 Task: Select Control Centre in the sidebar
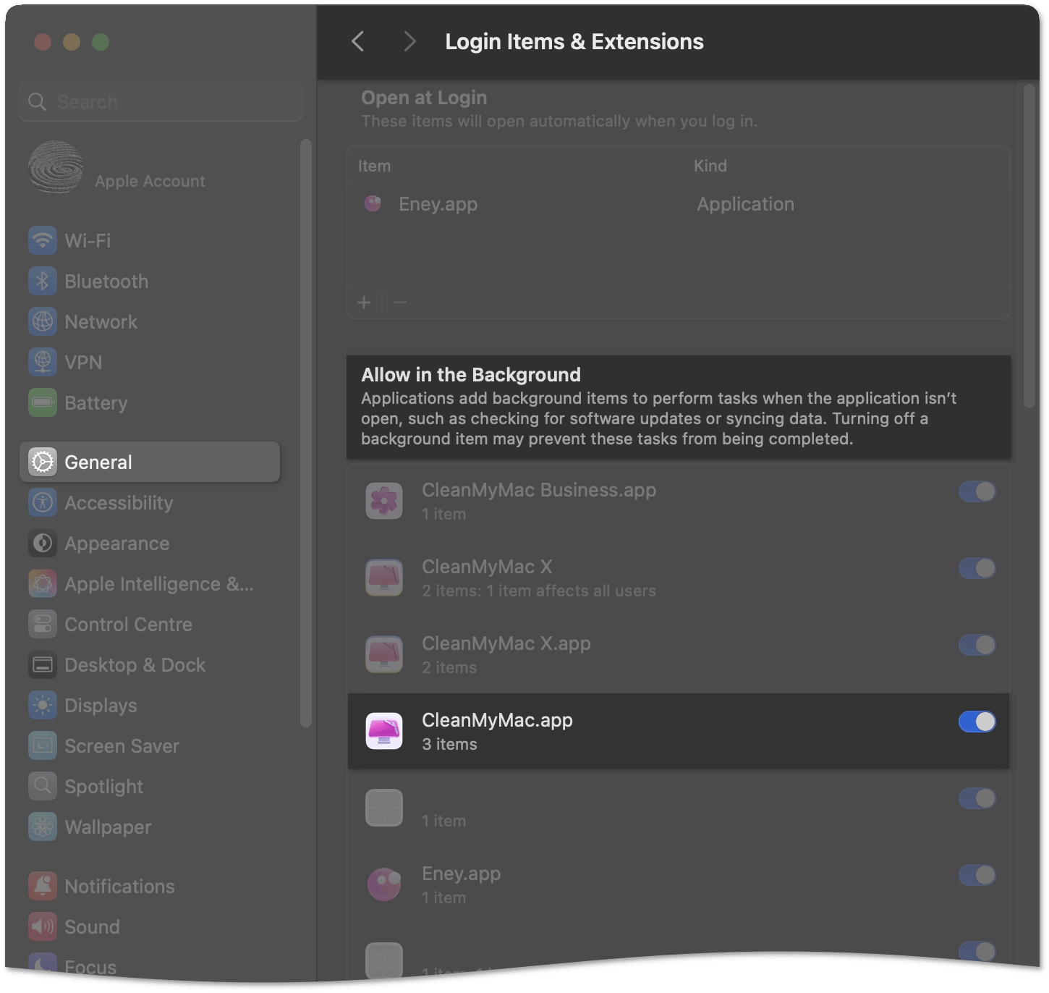click(150, 624)
